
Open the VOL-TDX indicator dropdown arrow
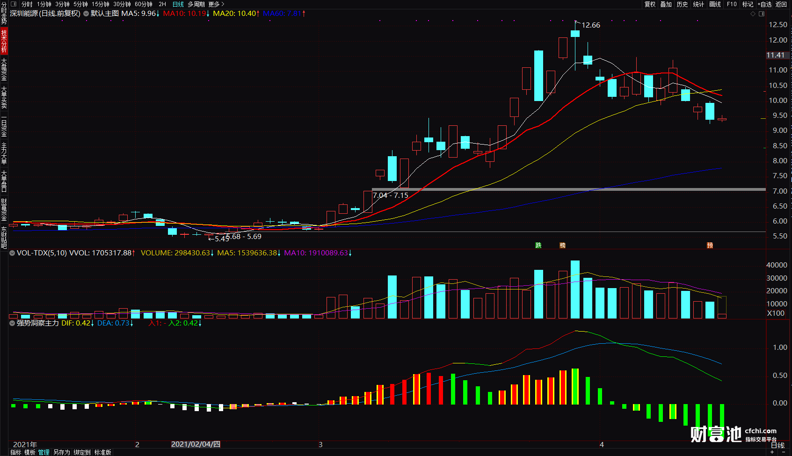tap(12, 253)
